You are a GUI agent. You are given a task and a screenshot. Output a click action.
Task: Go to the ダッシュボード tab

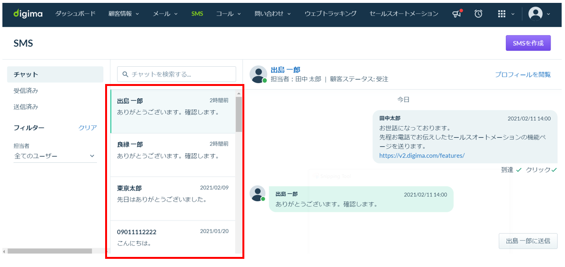coord(75,14)
